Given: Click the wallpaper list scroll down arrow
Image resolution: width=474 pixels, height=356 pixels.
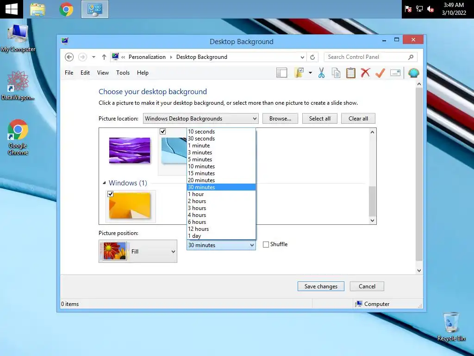Looking at the screenshot, I should click(x=373, y=221).
